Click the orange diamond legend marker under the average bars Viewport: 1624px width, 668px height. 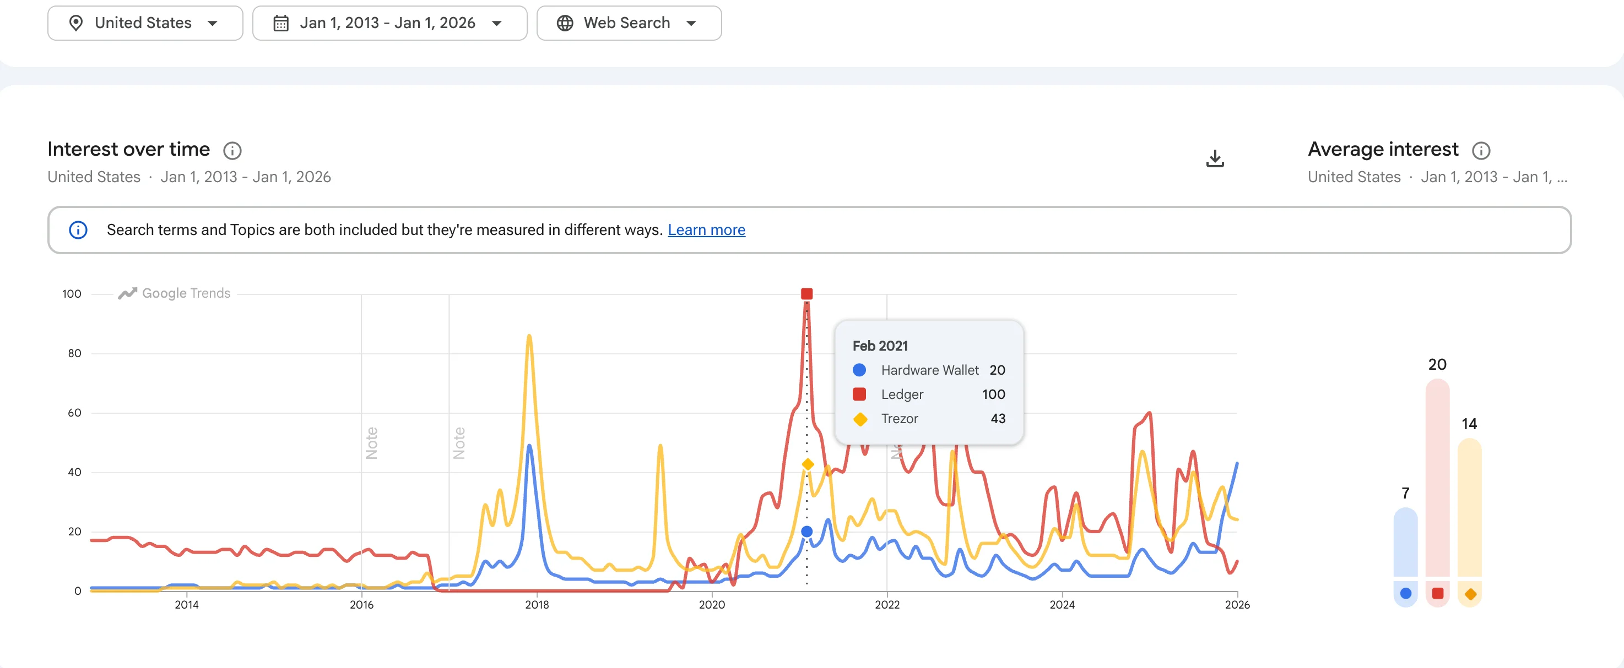click(1470, 594)
